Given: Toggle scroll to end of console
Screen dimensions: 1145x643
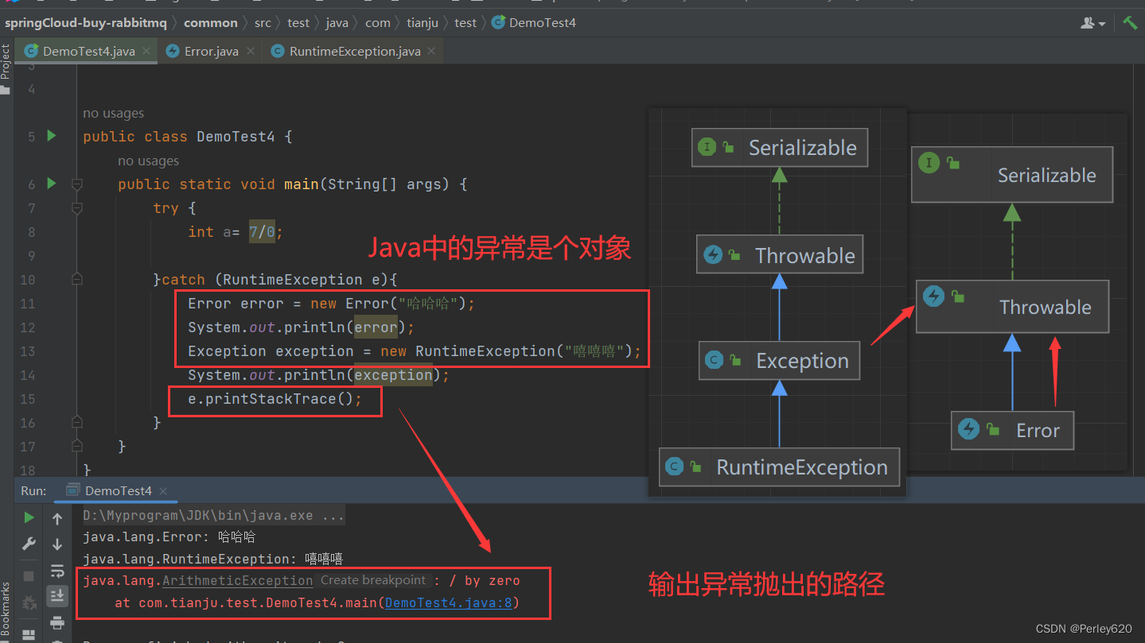Looking at the screenshot, I should (x=57, y=595).
